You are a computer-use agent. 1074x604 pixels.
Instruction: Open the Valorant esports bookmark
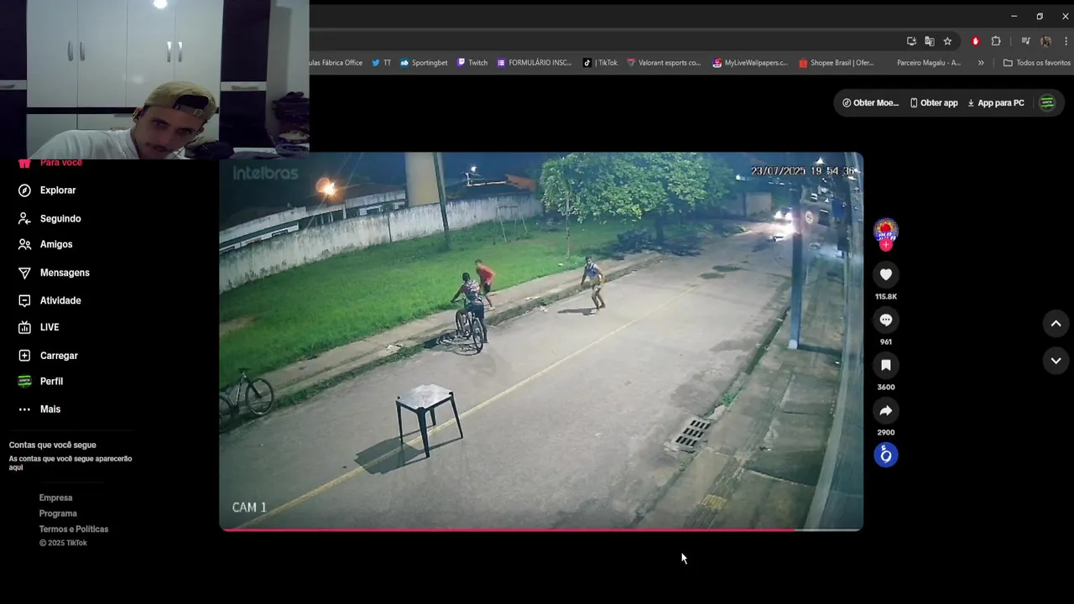(664, 63)
